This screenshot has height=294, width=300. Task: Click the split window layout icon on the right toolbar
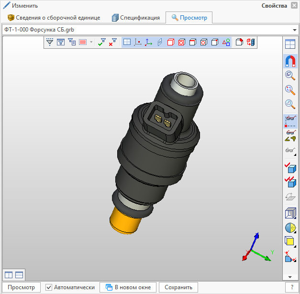(x=290, y=44)
